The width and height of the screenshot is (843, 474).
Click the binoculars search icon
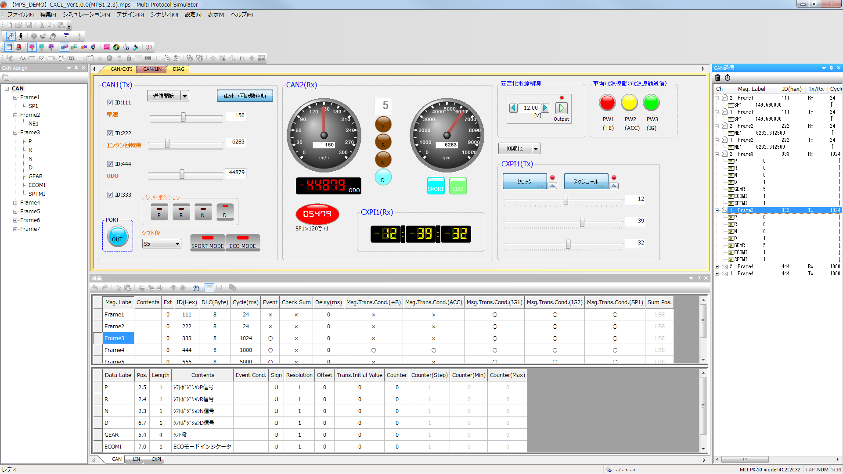pos(196,288)
